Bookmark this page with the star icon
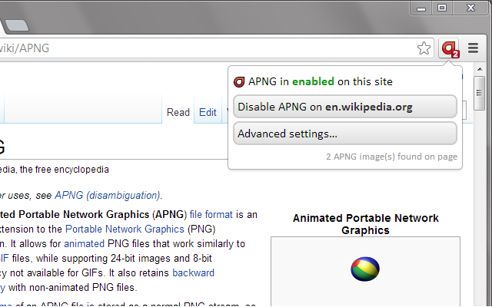Image resolution: width=492 pixels, height=307 pixels. [x=424, y=48]
